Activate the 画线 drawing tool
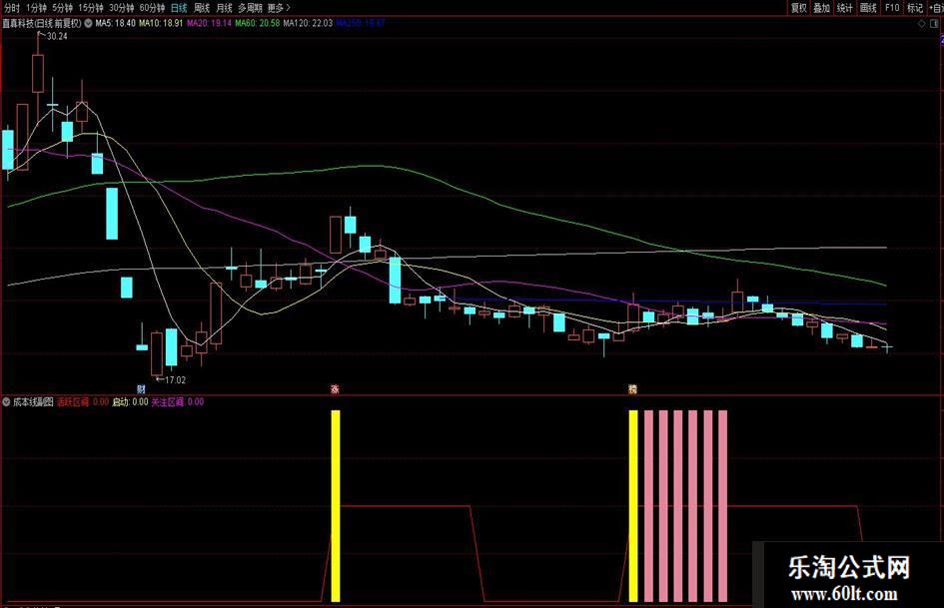Viewport: 944px width, 608px height. pyautogui.click(x=868, y=8)
